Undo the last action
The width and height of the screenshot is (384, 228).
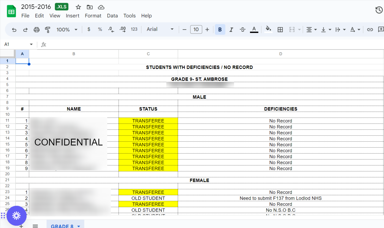tap(14, 30)
